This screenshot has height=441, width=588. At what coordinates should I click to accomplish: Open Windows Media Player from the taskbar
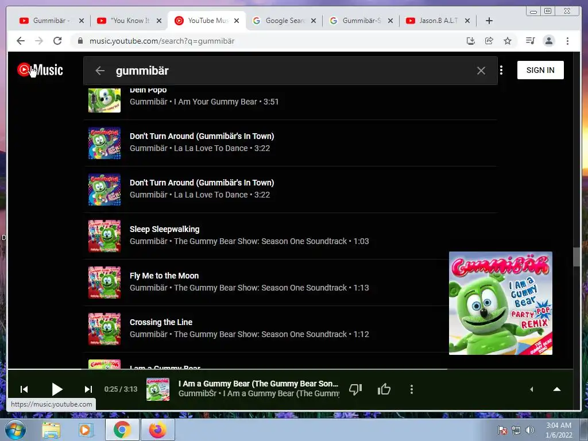(86, 430)
